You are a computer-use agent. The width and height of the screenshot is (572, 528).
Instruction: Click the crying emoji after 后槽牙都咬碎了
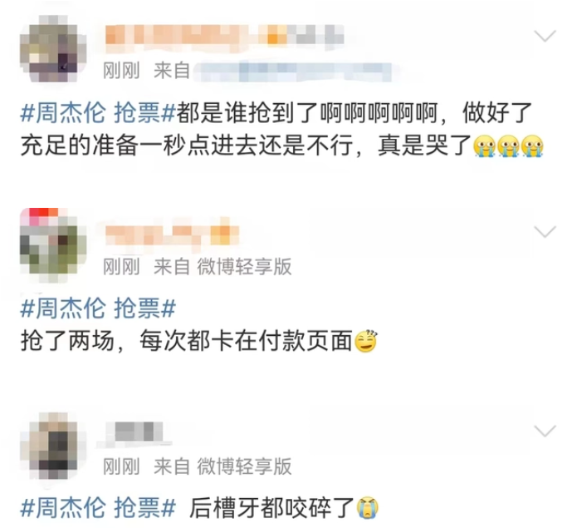tap(368, 508)
